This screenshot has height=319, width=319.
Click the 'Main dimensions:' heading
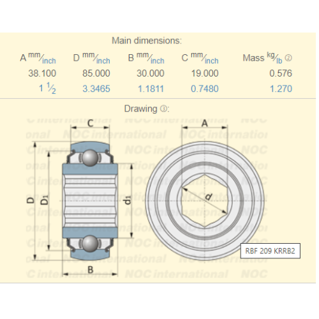[x=147, y=40]
